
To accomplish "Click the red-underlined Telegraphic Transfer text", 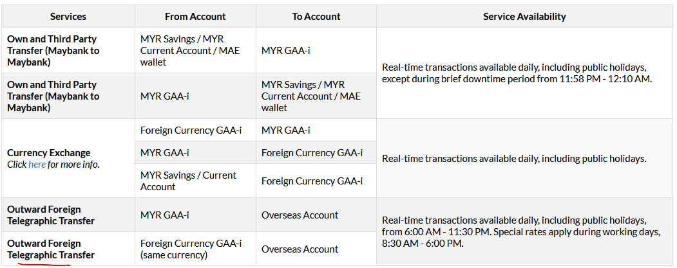I will [51, 255].
